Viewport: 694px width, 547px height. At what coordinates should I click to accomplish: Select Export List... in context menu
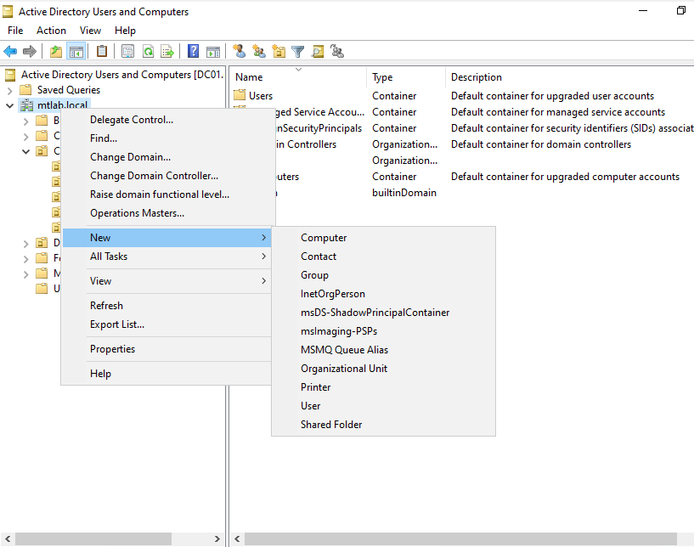(166, 324)
